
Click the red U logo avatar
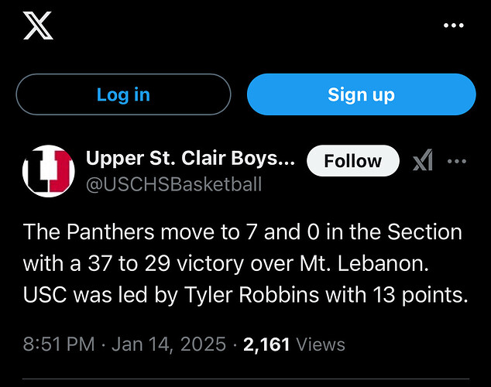[49, 171]
